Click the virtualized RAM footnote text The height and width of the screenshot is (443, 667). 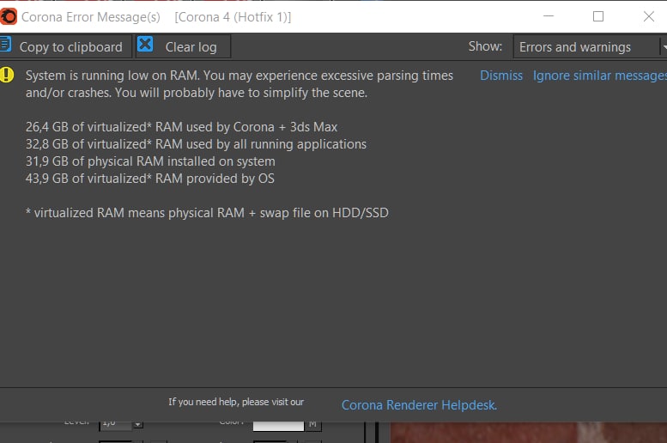[207, 213]
